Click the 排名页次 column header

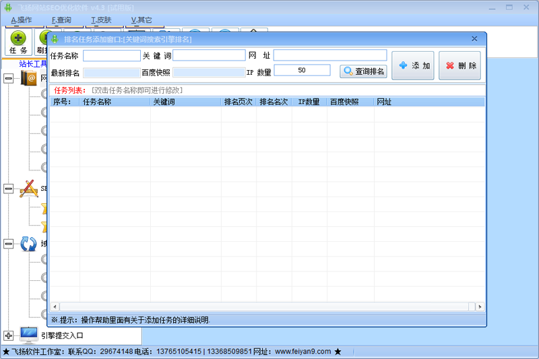pyautogui.click(x=239, y=102)
